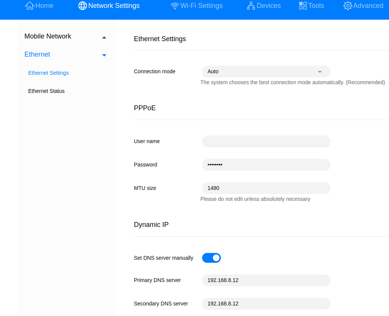Open the Network Settings tab label

(114, 6)
